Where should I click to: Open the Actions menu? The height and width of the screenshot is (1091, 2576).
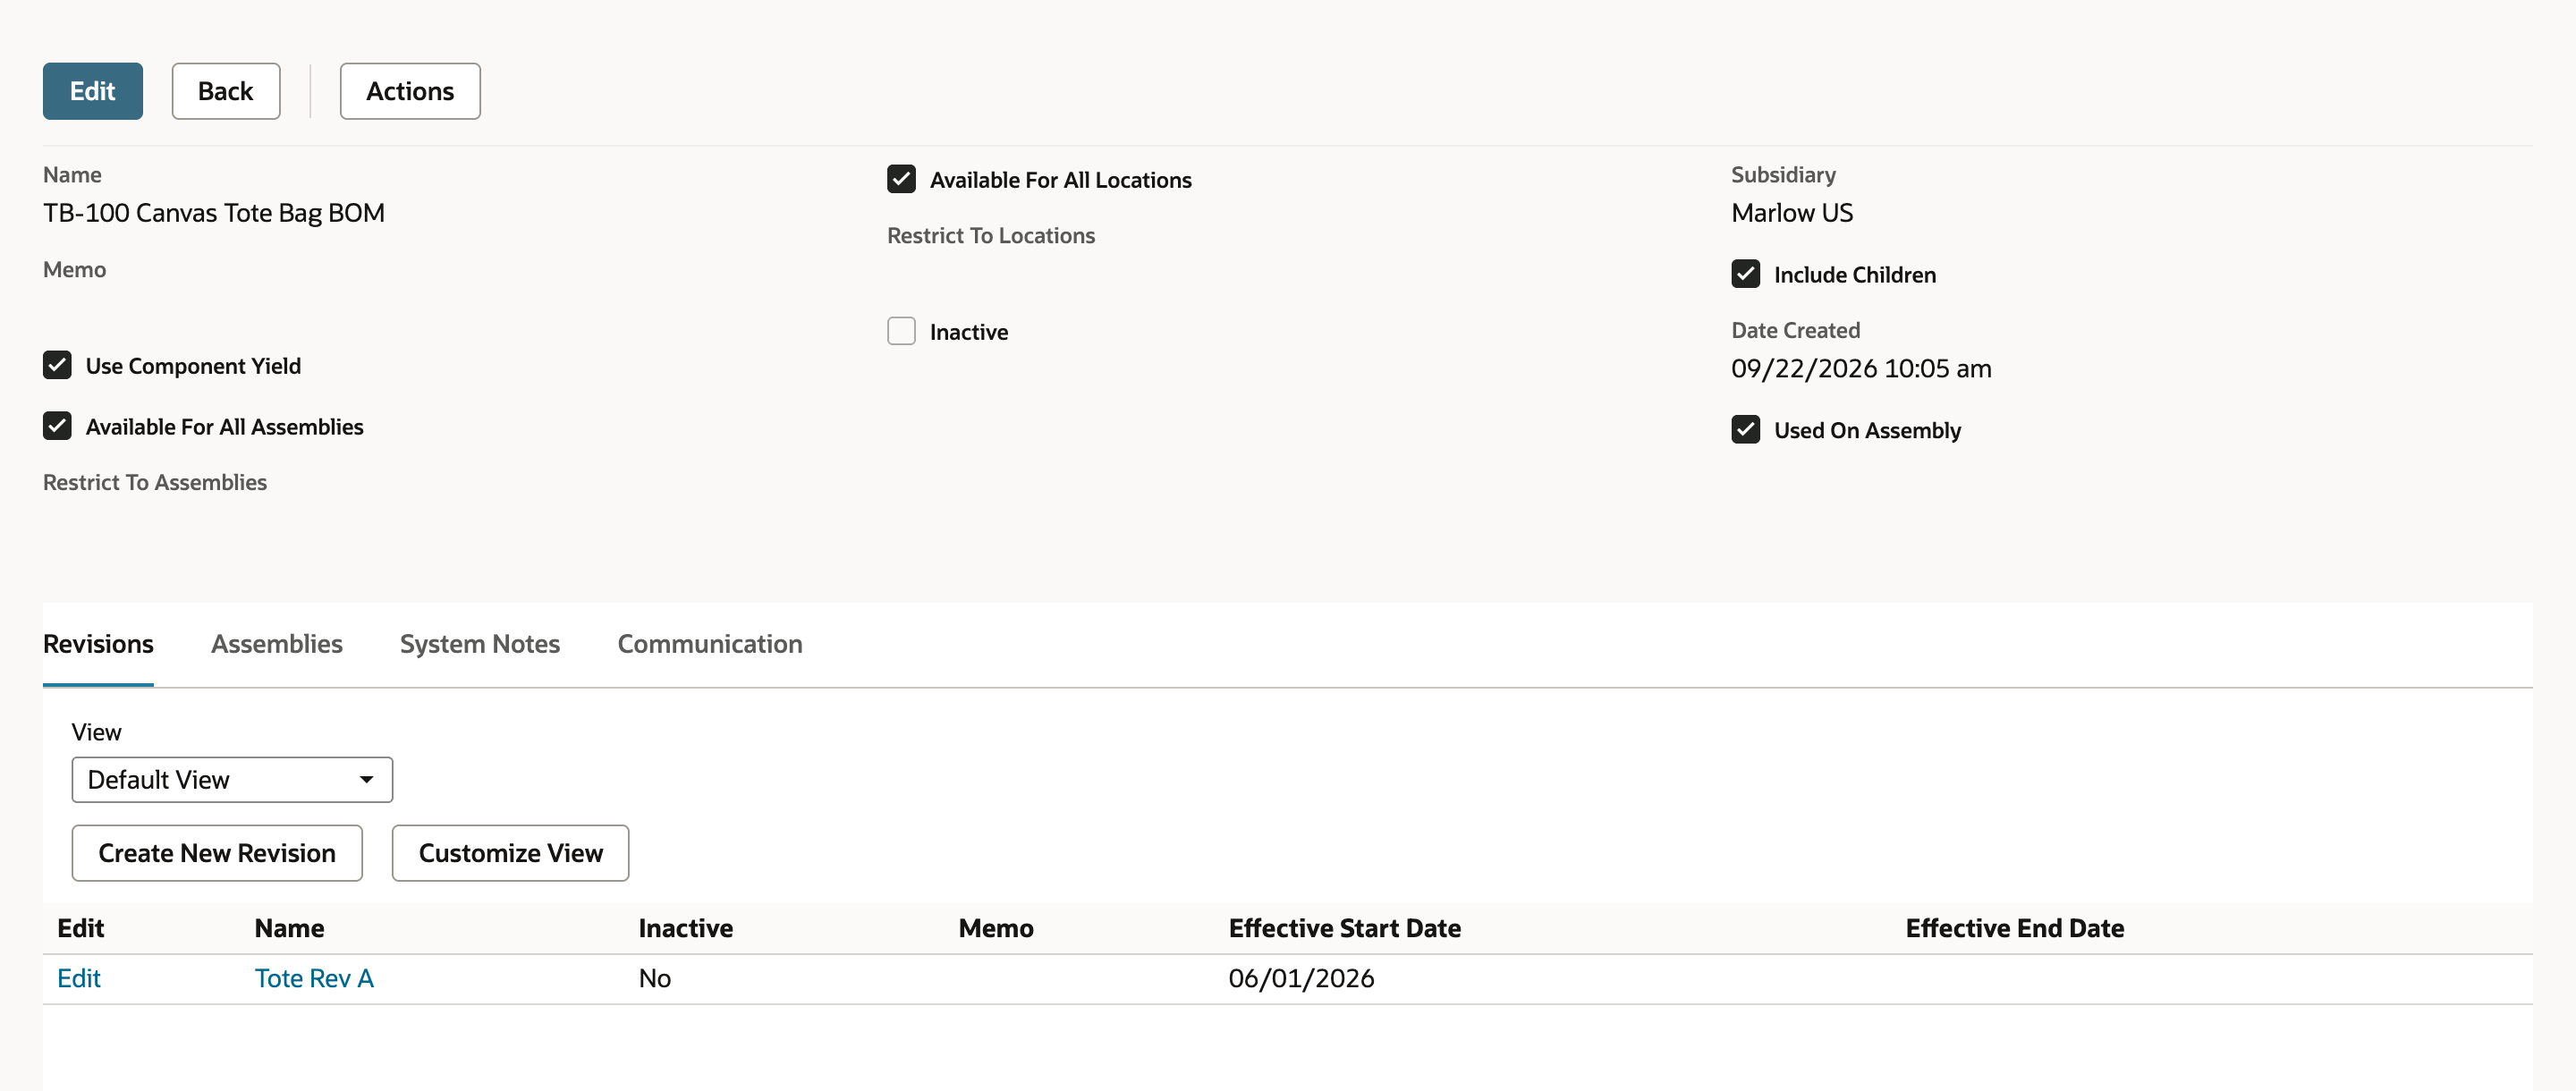(410, 91)
